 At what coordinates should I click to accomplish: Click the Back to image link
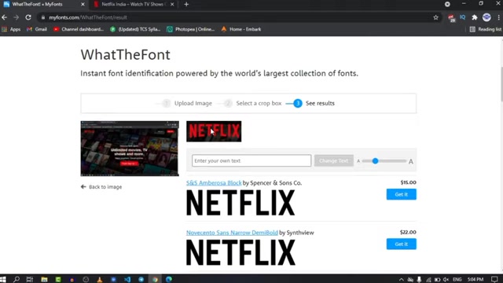click(101, 187)
